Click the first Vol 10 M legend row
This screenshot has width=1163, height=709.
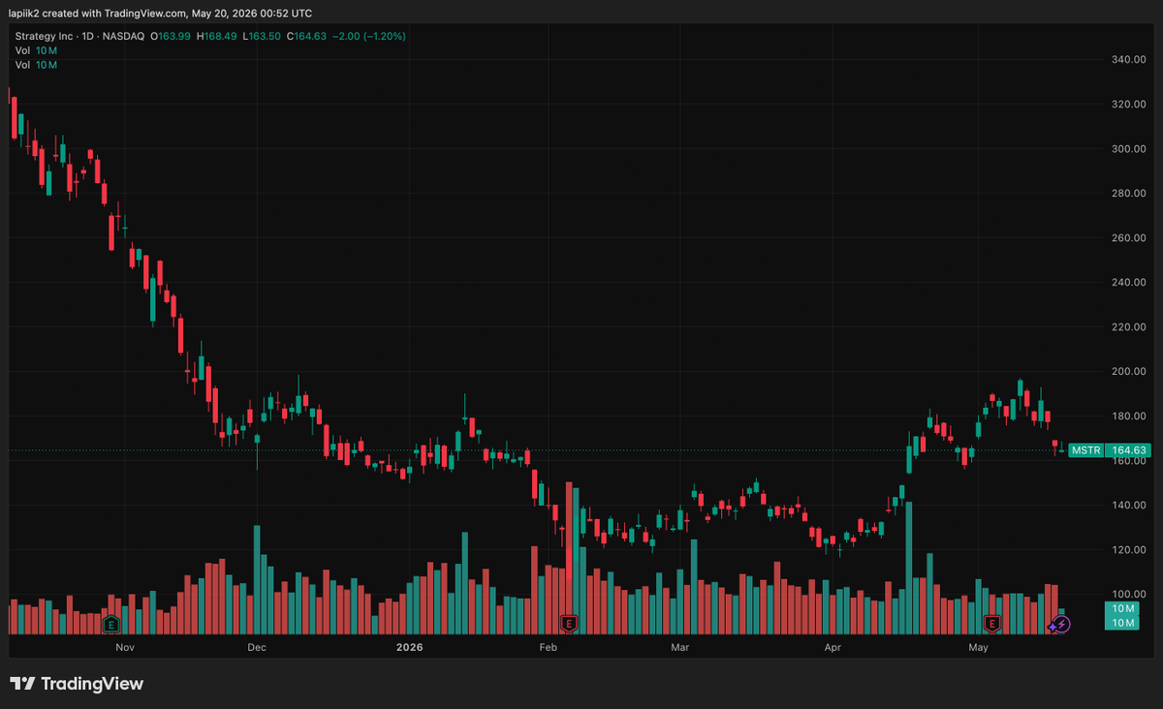[x=35, y=49]
